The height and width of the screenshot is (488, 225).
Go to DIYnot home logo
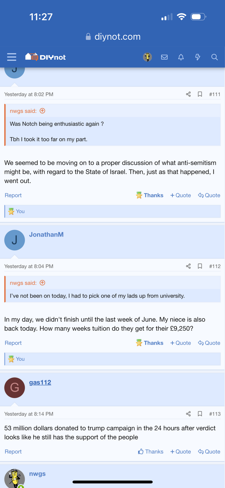(46, 57)
